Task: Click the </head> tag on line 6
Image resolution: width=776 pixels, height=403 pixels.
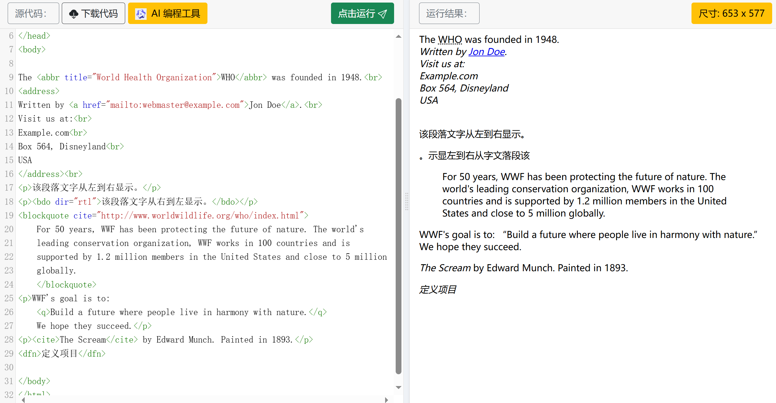Action: click(34, 36)
